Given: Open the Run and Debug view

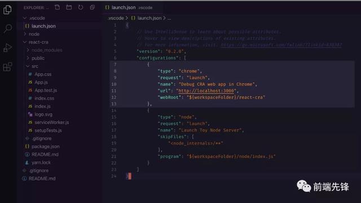Looking at the screenshot, I should coord(7,47).
